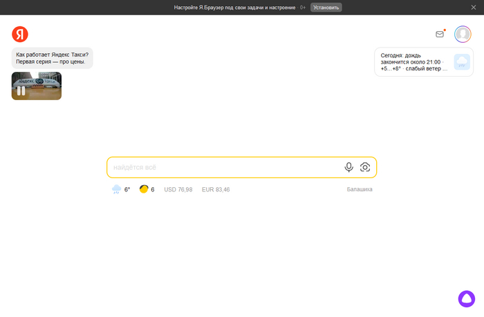
Task: Start voice search with the microphone icon
Action: [x=348, y=167]
